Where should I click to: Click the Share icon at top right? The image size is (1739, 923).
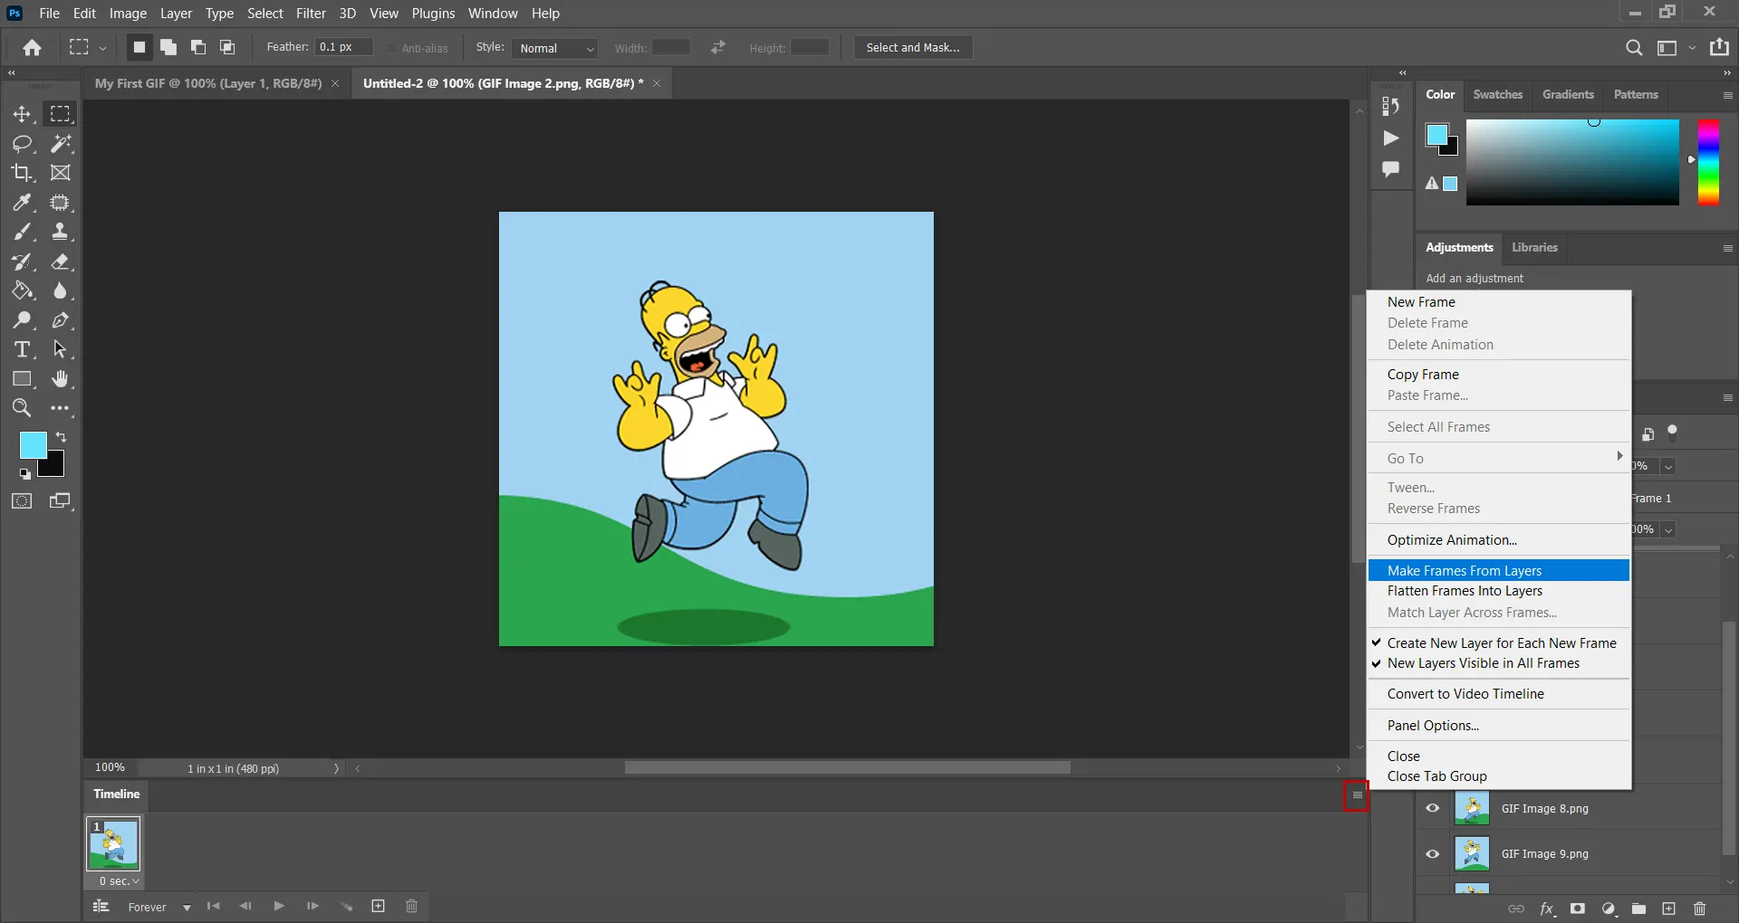click(x=1719, y=48)
